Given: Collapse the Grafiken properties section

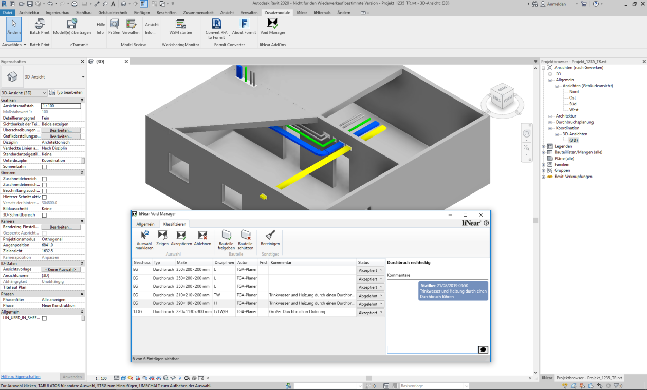Looking at the screenshot, I should pyautogui.click(x=82, y=100).
